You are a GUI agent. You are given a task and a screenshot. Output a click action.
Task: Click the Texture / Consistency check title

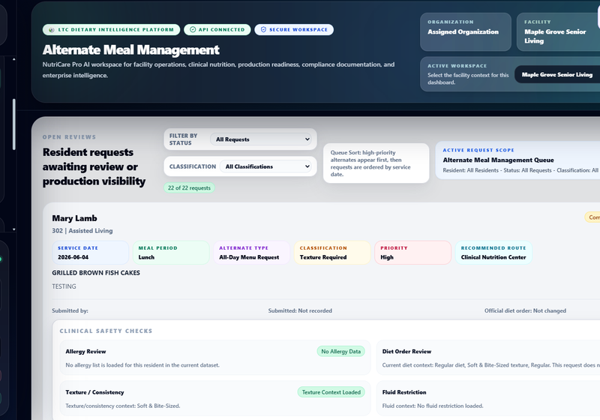[95, 392]
